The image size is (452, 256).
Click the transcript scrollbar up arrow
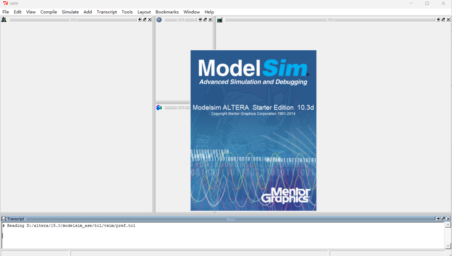448,225
